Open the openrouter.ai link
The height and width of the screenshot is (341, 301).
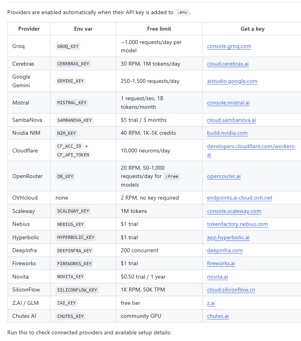point(224,176)
